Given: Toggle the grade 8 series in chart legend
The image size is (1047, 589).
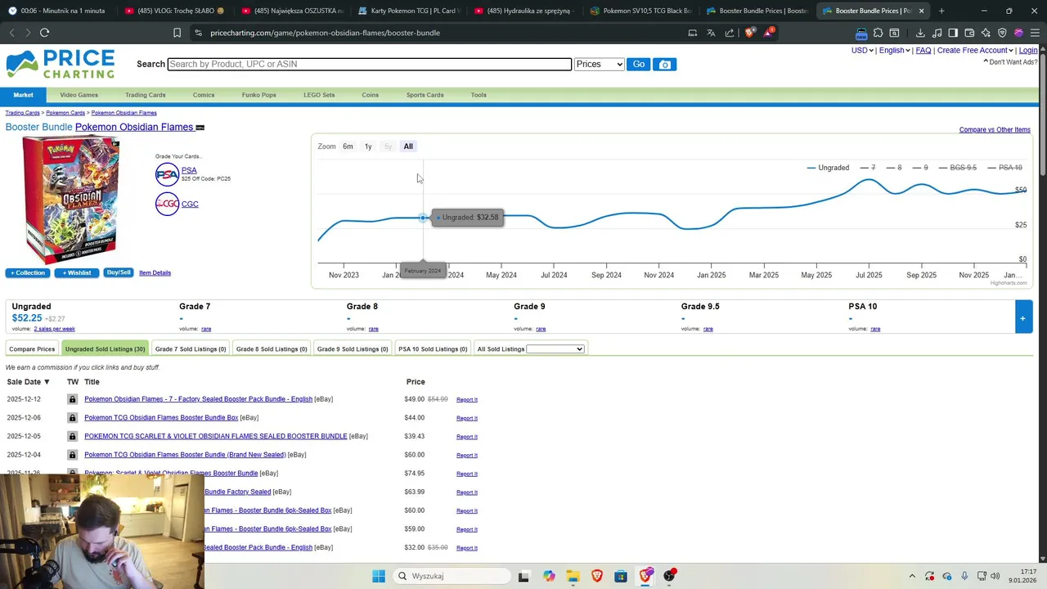Looking at the screenshot, I should point(894,168).
